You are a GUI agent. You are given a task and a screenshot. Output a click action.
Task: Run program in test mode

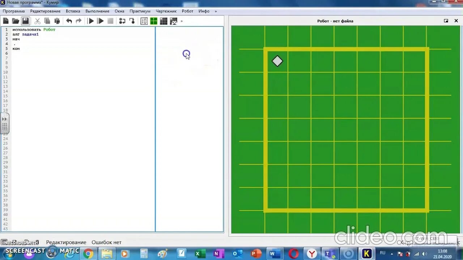click(x=101, y=21)
